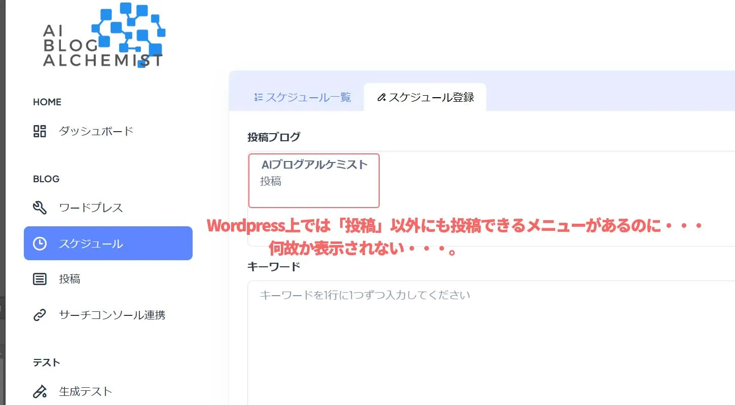
Task: Click the 生成テスト paint bucket icon
Action: pos(40,391)
